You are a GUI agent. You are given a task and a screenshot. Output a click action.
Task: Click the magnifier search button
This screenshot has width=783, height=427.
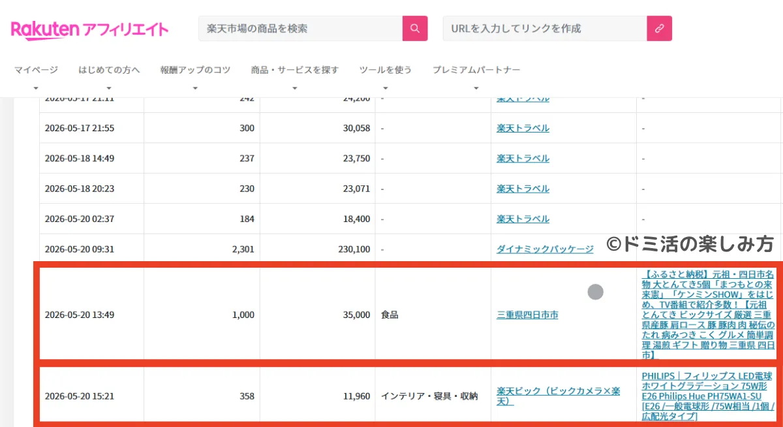(x=415, y=29)
